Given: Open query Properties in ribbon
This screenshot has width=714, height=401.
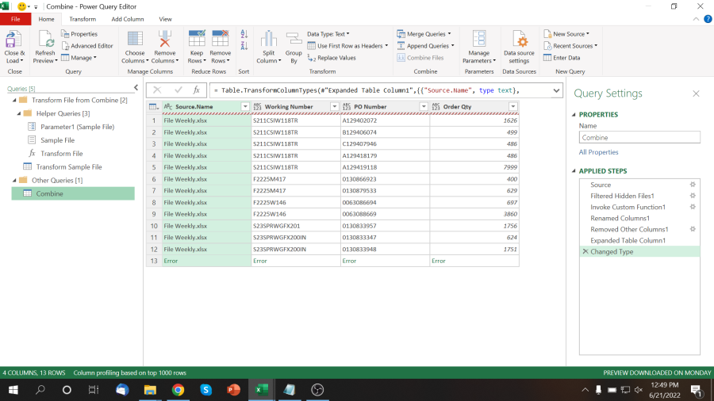Looking at the screenshot, I should (x=79, y=34).
